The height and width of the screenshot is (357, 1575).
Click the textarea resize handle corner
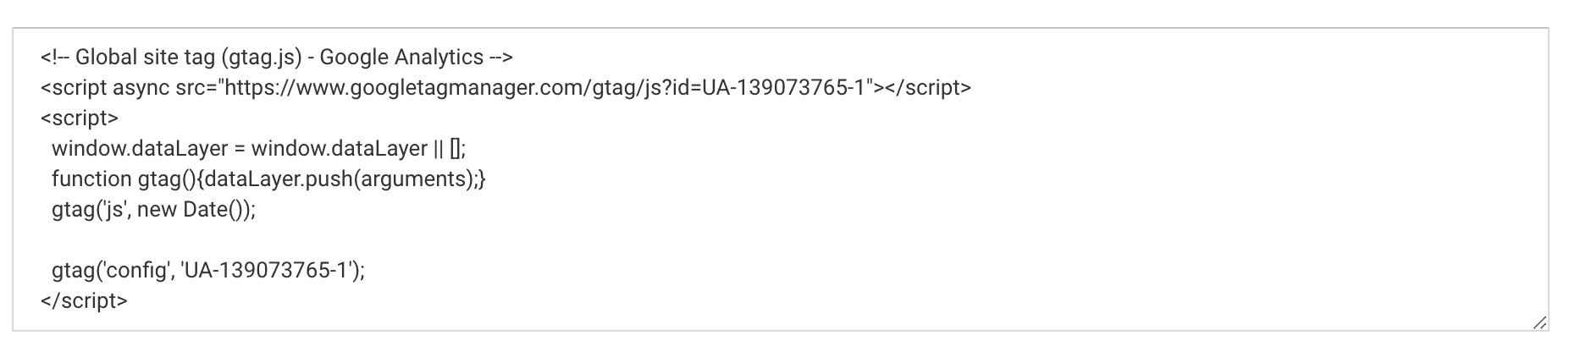[x=1539, y=322]
